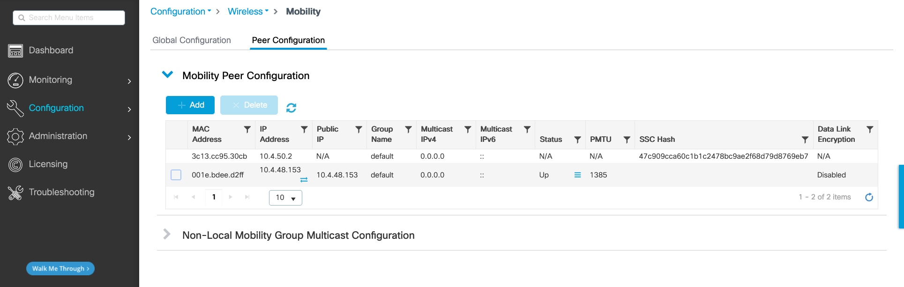
Task: Click the Walk Me Through button
Action: (60, 268)
